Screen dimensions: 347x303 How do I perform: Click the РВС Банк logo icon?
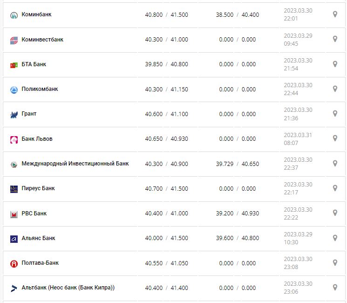(x=14, y=214)
